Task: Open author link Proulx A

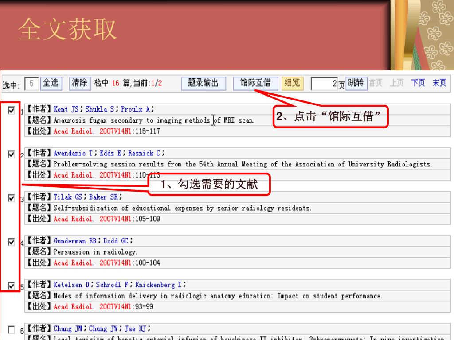Action: [x=136, y=109]
